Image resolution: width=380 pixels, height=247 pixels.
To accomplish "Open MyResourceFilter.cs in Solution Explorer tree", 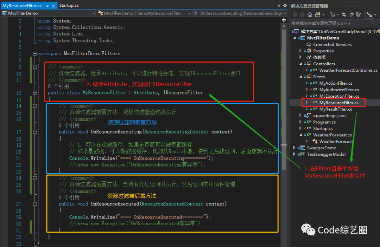I will pyautogui.click(x=338, y=103).
